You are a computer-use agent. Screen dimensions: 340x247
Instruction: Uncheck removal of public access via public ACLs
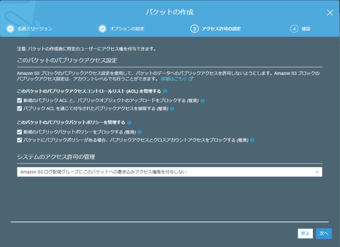pyautogui.click(x=20, y=109)
